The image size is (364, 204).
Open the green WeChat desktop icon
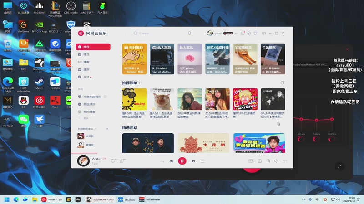pyautogui.click(x=24, y=121)
